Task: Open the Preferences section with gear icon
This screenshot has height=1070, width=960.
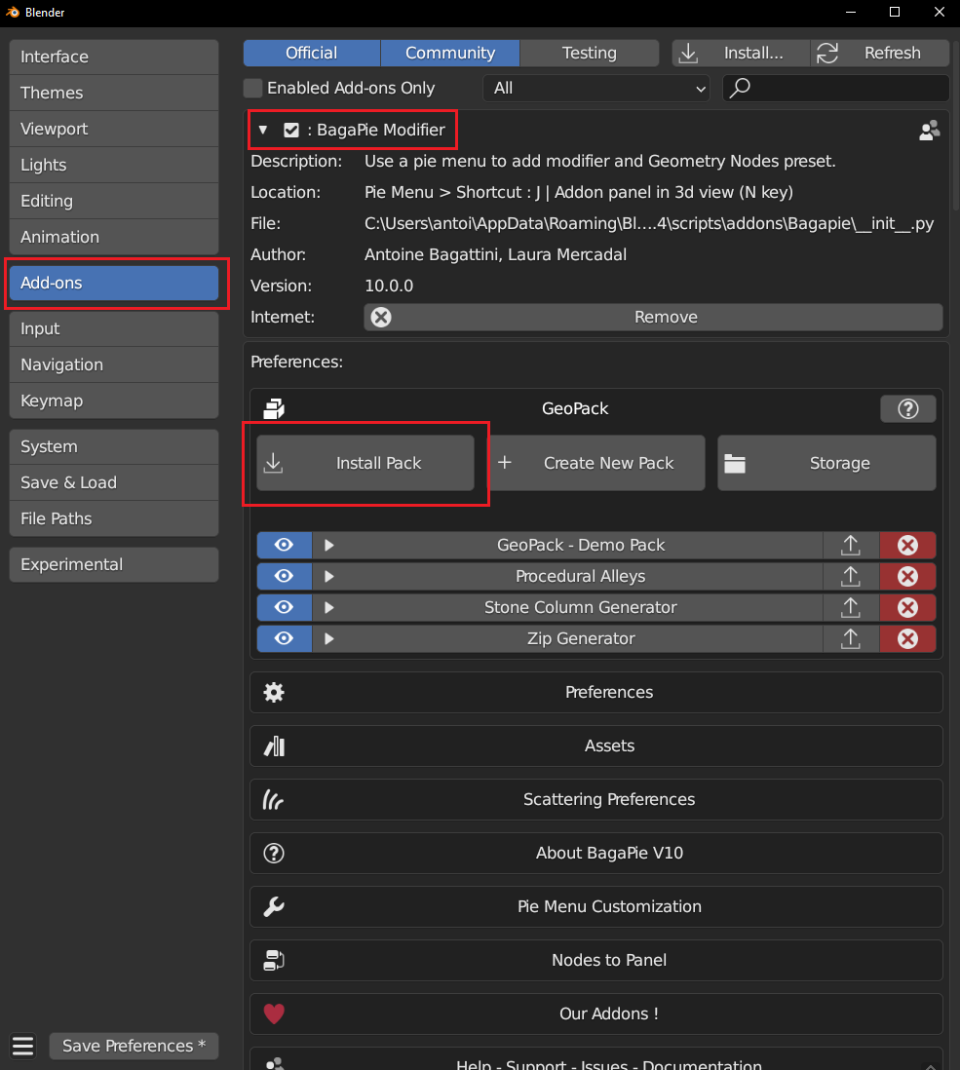Action: [x=596, y=693]
